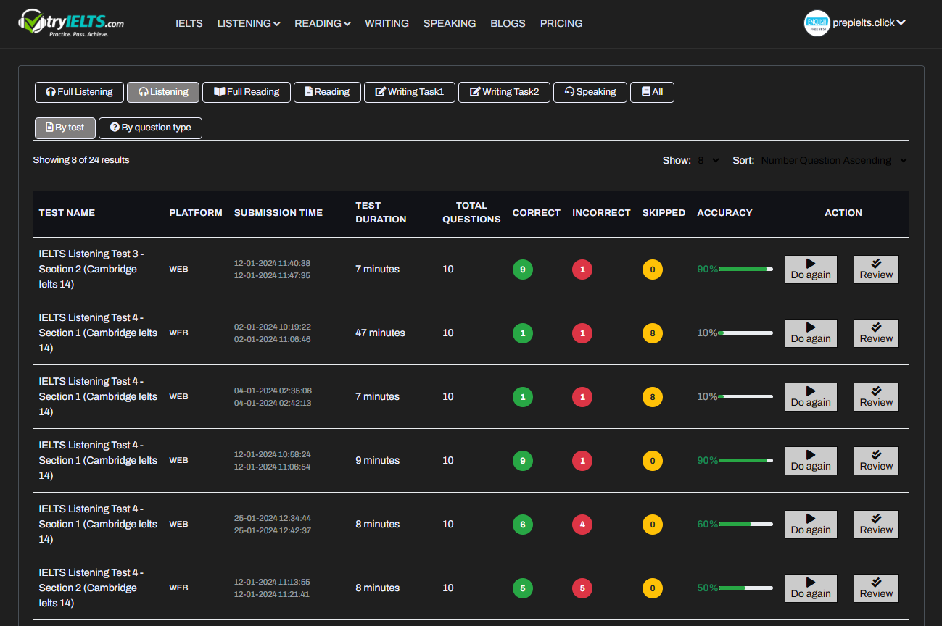Select the By test view toggle

(65, 128)
